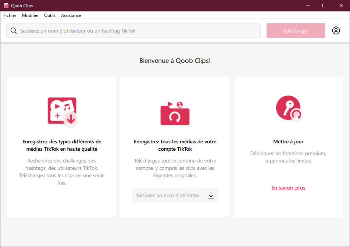Click 'Téléchargez tout le contenu de votre compte' text
The width and height of the screenshot is (350, 247).
(175, 168)
